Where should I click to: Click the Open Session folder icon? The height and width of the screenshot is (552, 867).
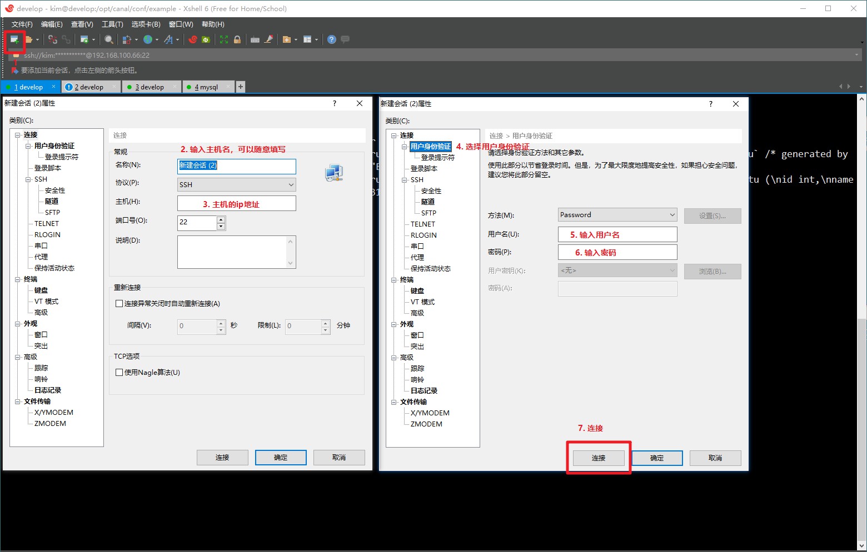(29, 39)
